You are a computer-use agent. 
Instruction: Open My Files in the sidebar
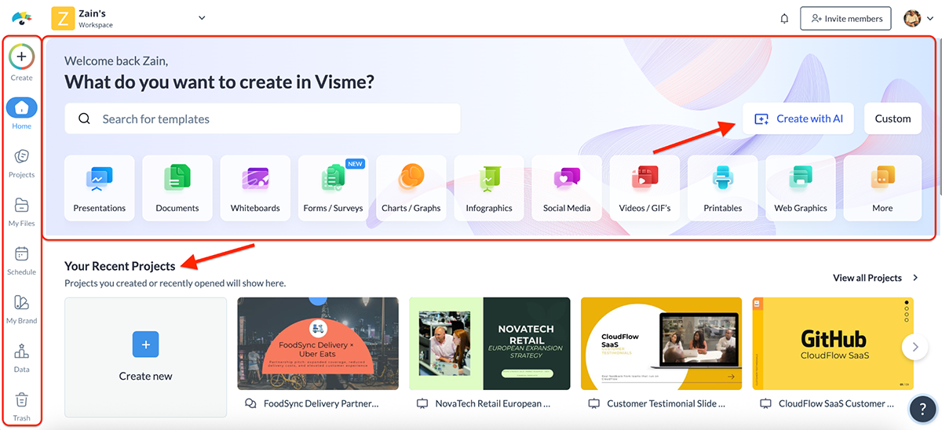[21, 206]
